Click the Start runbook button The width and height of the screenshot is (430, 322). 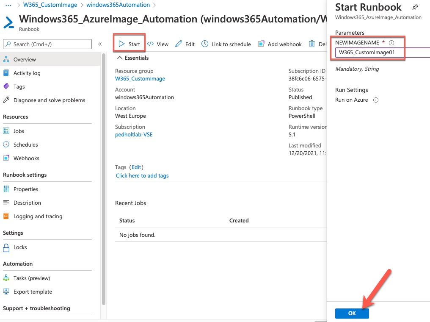[129, 44]
